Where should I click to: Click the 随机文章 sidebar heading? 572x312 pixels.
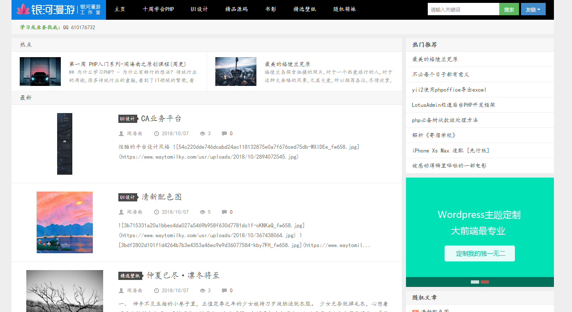pyautogui.click(x=424, y=297)
